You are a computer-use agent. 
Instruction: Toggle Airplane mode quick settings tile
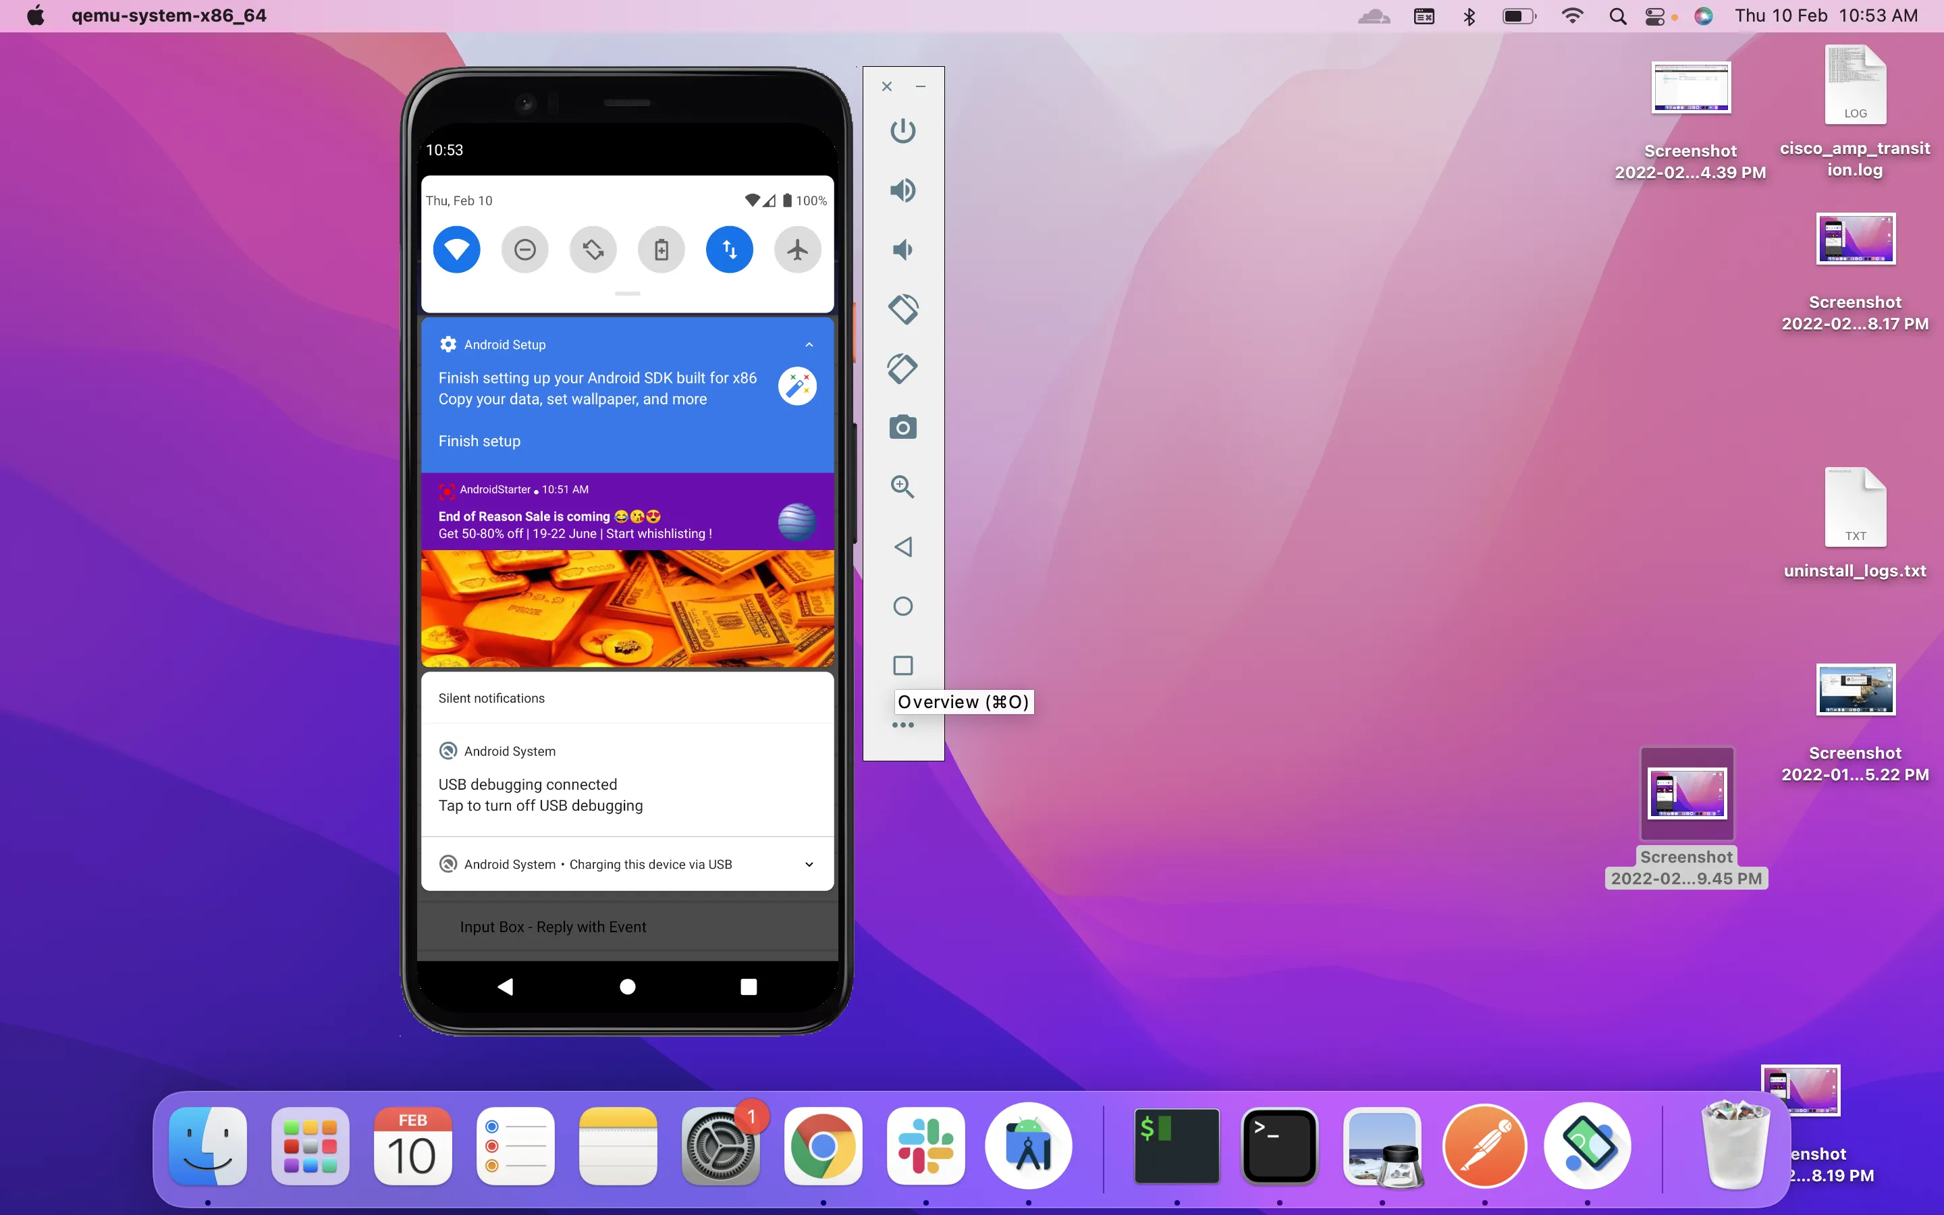[x=798, y=250]
